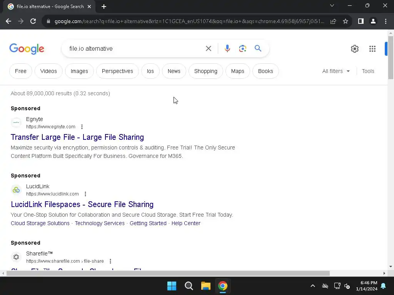Open File Explorer from taskbar
Viewport: 394px width, 295px height.
pos(206,286)
